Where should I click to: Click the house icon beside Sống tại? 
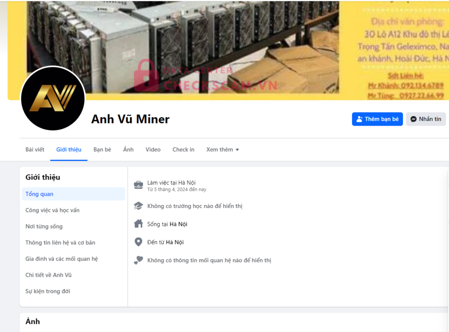pyautogui.click(x=138, y=224)
